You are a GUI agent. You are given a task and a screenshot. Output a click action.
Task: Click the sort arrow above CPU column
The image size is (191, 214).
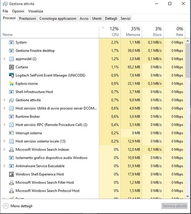[x=103, y=28]
